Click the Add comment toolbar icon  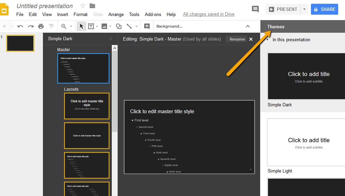point(147,26)
